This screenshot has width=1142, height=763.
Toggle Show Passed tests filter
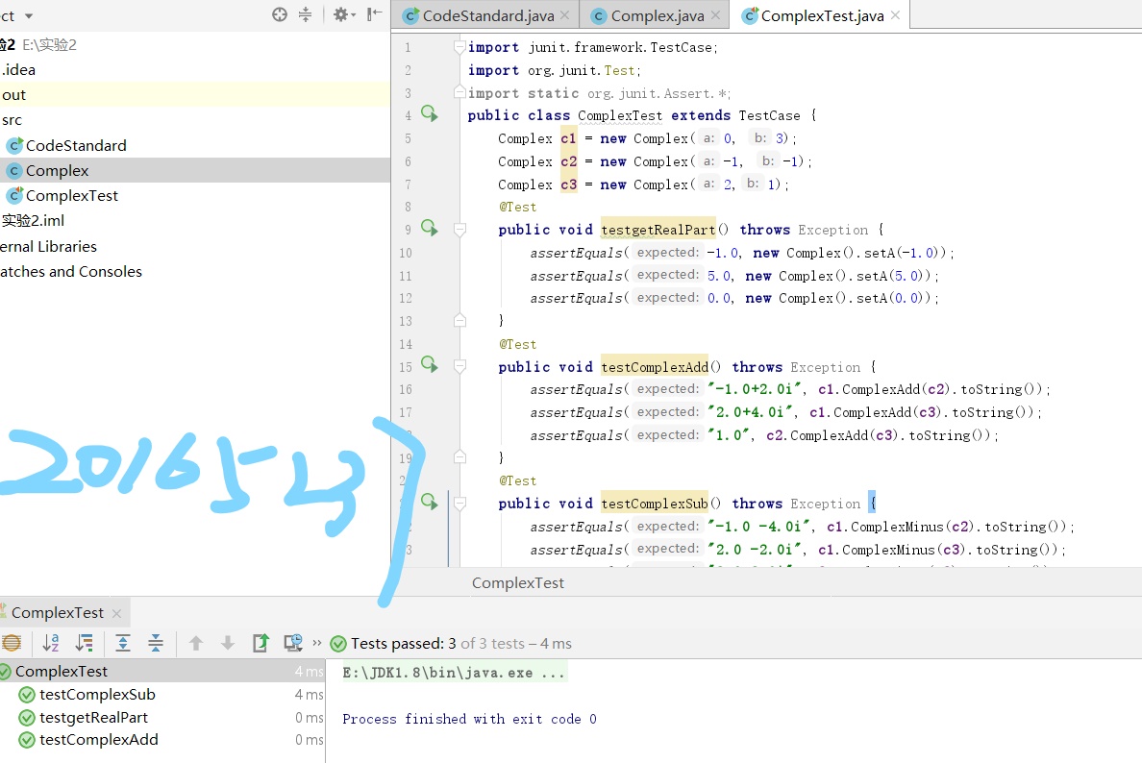(x=11, y=643)
